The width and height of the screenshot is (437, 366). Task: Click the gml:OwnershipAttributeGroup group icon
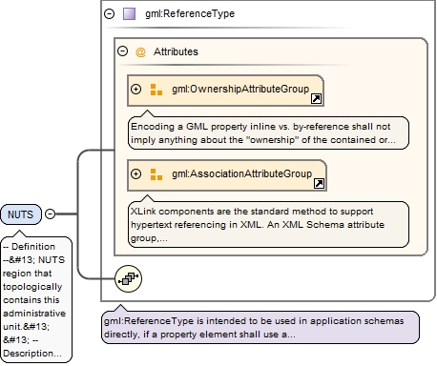coord(156,90)
